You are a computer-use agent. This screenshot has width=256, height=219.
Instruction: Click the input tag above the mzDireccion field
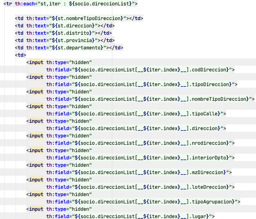(x=36, y=165)
